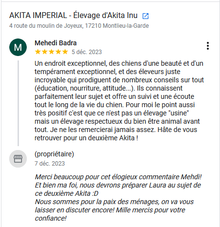Viewport: 220px width, 227px height.
Task: Open the AKITA IMPERIAL - Élevage d'Akita Inu title
Action: pos(73,16)
